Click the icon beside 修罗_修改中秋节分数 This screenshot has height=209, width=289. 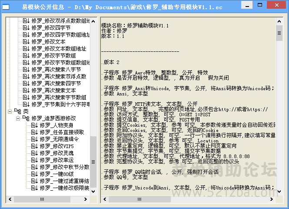pos(34,167)
